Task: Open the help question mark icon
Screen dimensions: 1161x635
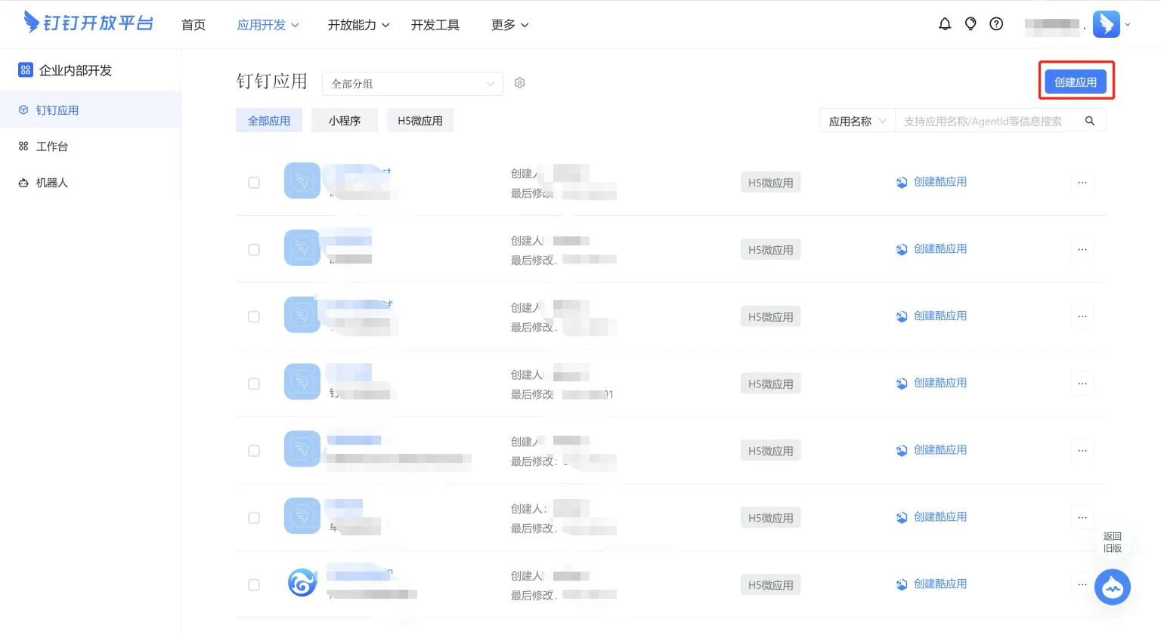Action: tap(996, 24)
